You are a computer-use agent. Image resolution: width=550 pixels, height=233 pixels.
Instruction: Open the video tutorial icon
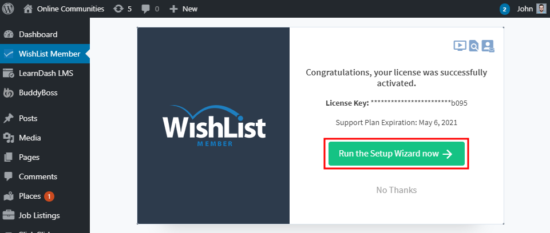click(460, 46)
